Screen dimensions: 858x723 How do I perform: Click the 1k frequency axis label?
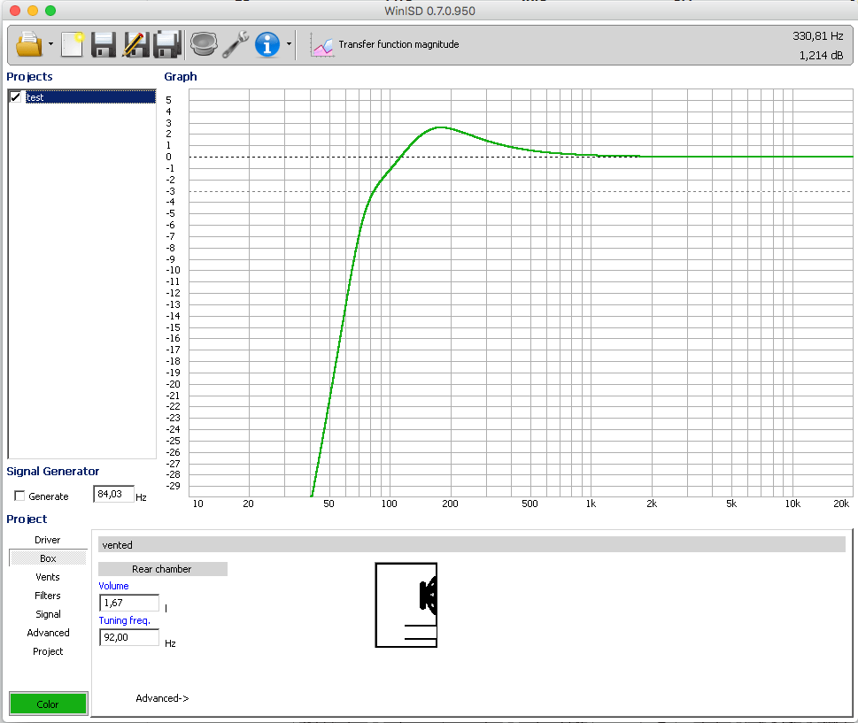click(591, 504)
